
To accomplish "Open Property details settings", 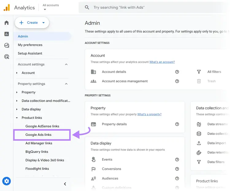I will pos(114,124).
